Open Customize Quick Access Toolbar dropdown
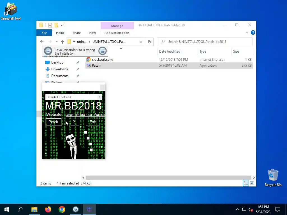This screenshot has height=215, width=287. [61, 25]
